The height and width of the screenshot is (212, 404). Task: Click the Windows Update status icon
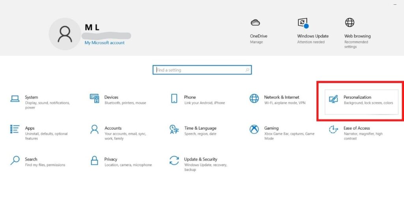pyautogui.click(x=303, y=23)
